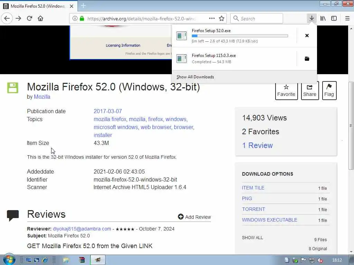Click into the Search box
The height and width of the screenshot is (265, 354).
tap(257, 19)
